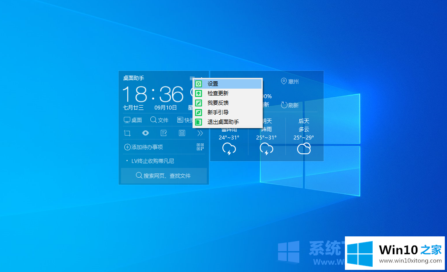
Task: Click 添加待办事项 to add a todo
Action: coord(143,147)
